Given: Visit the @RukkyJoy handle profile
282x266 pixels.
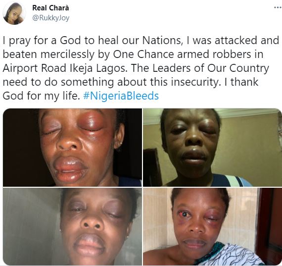Looking at the screenshot, I should pyautogui.click(x=51, y=18).
